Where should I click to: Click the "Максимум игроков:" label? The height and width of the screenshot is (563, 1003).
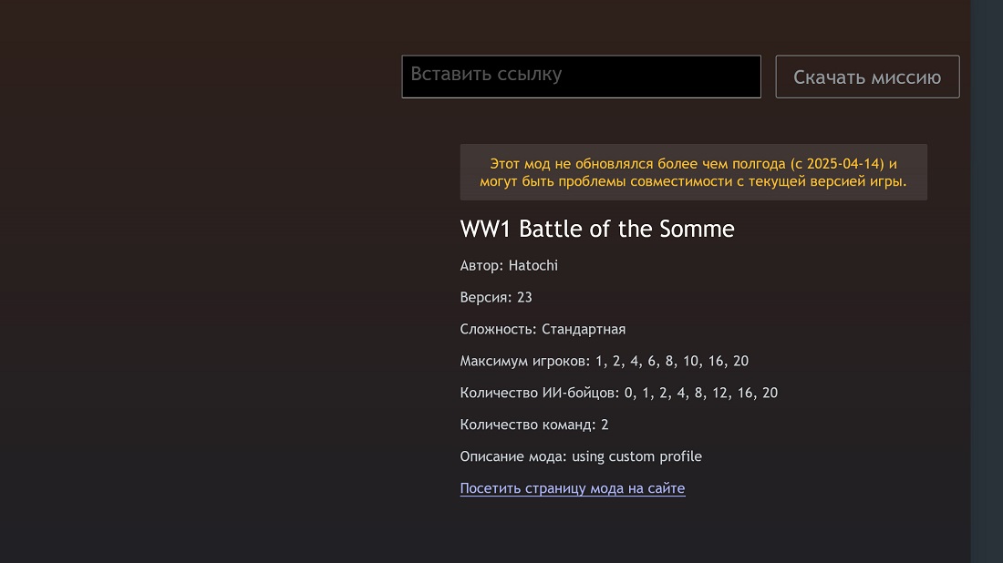[525, 362]
